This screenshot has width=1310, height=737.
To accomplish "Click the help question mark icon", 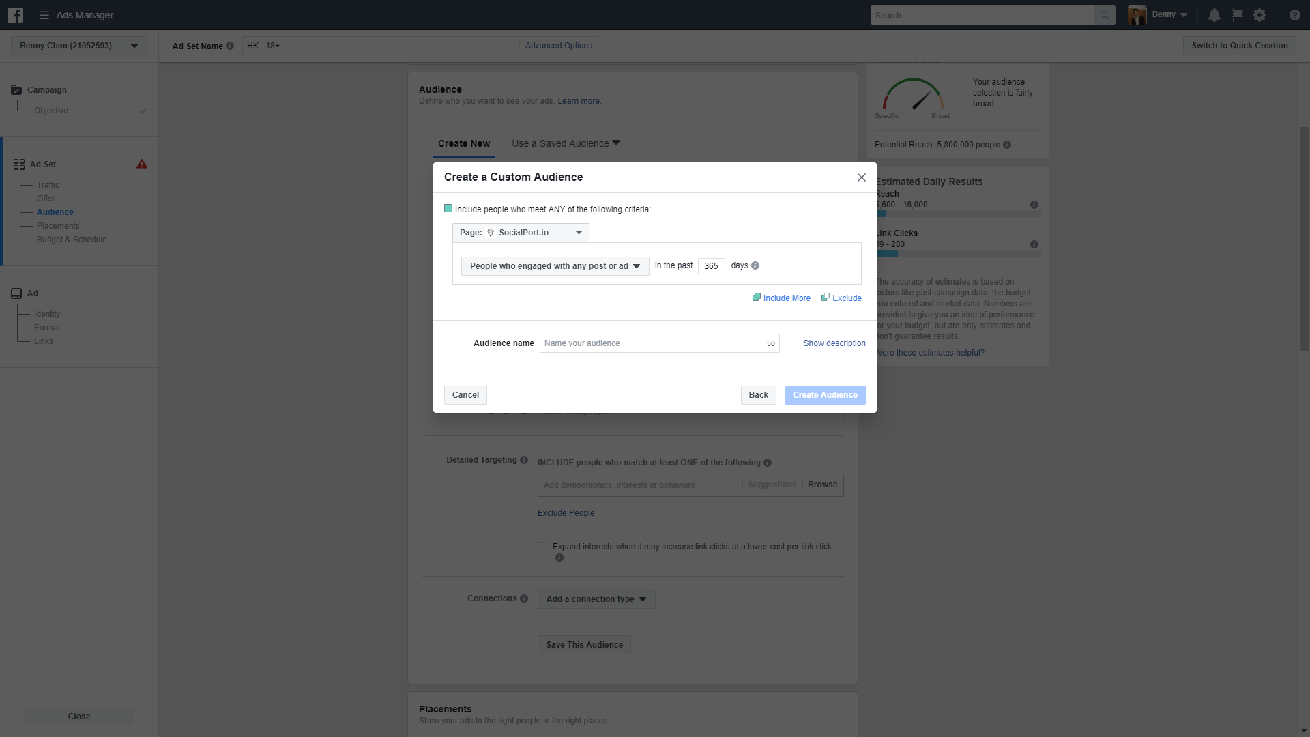I will 1294,15.
